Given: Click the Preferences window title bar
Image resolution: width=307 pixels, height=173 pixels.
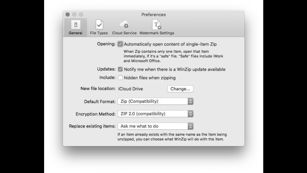Looking at the screenshot, I should [x=153, y=15].
